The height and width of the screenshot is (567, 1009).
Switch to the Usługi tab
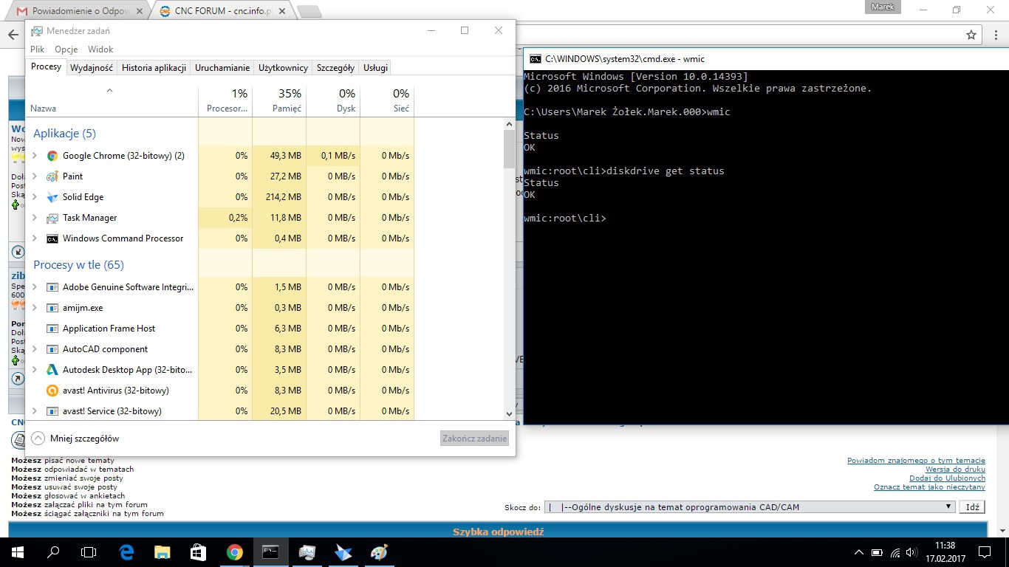[375, 68]
